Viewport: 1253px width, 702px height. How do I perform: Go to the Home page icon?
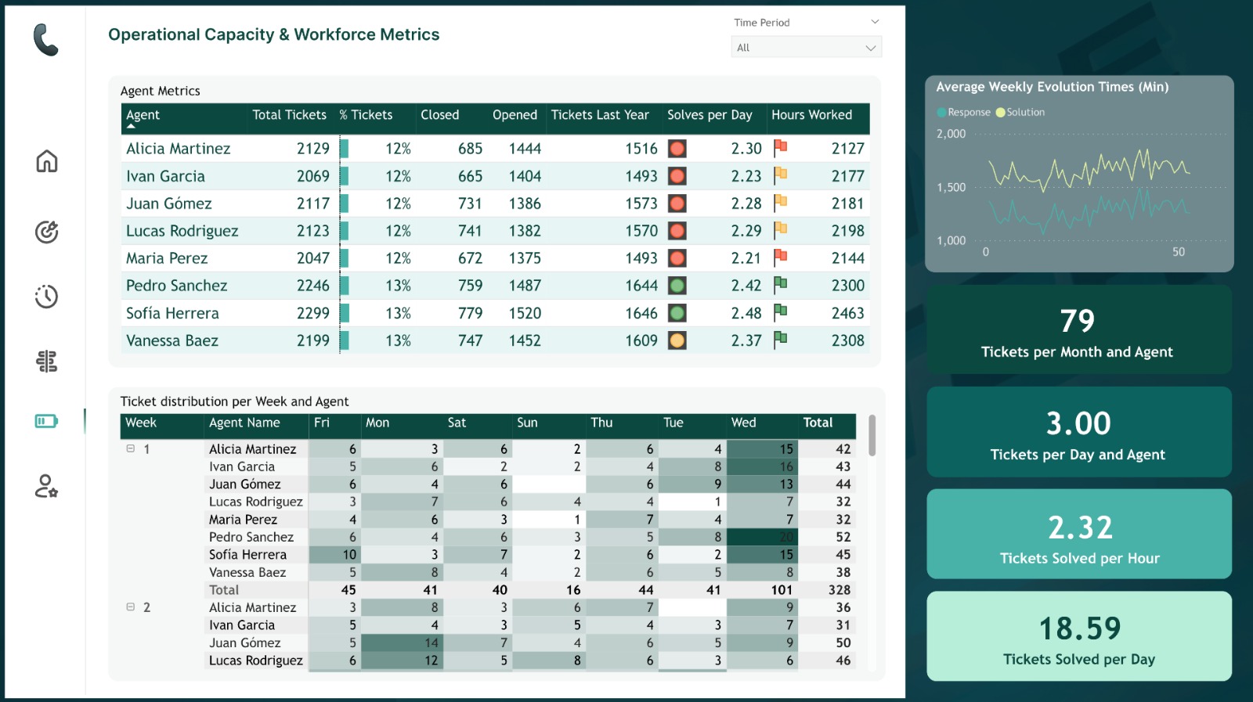pyautogui.click(x=47, y=161)
